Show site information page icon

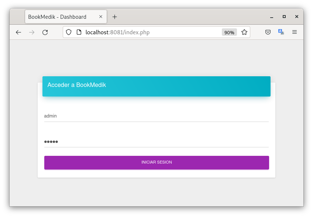[79, 32]
